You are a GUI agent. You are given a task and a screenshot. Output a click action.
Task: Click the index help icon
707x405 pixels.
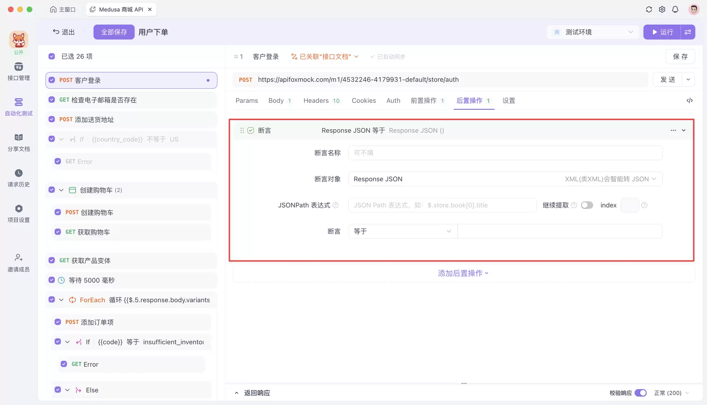point(644,205)
